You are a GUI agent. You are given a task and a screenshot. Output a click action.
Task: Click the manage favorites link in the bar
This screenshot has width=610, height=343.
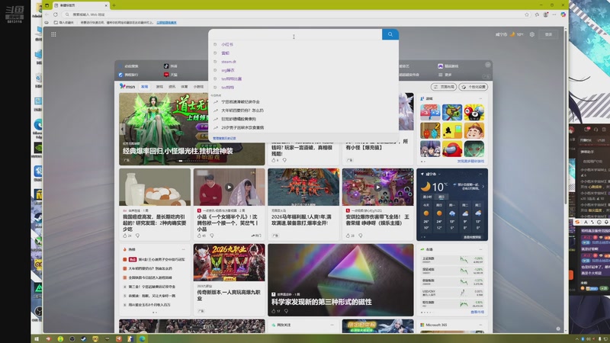tap(166, 23)
